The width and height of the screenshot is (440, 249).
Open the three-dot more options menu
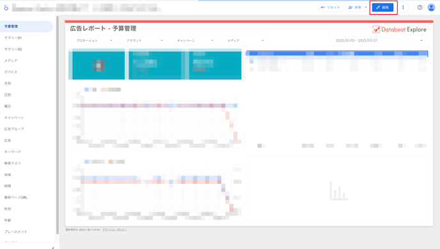[x=403, y=8]
